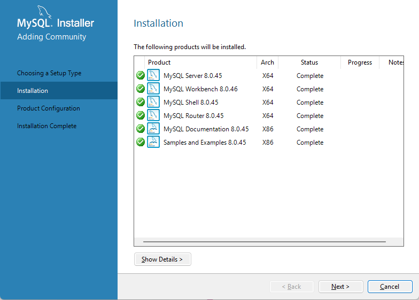Click the Product column header
419x300 pixels.
click(200, 62)
